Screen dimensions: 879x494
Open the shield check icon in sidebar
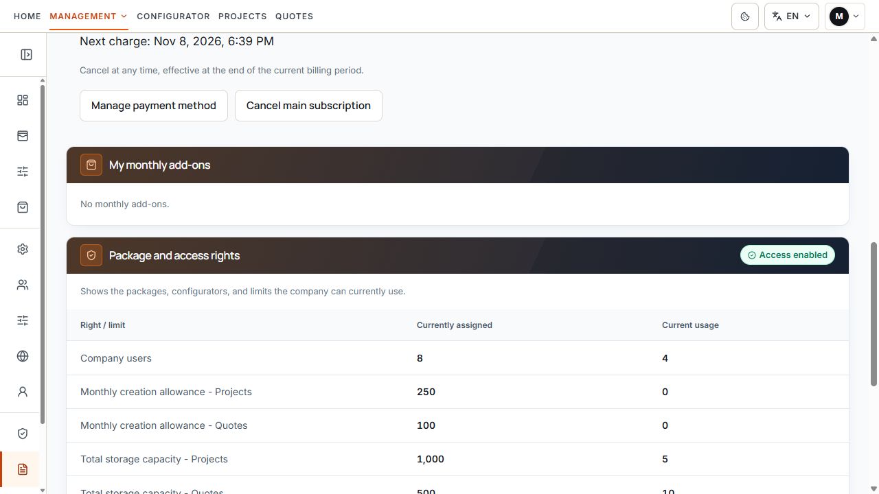click(23, 434)
